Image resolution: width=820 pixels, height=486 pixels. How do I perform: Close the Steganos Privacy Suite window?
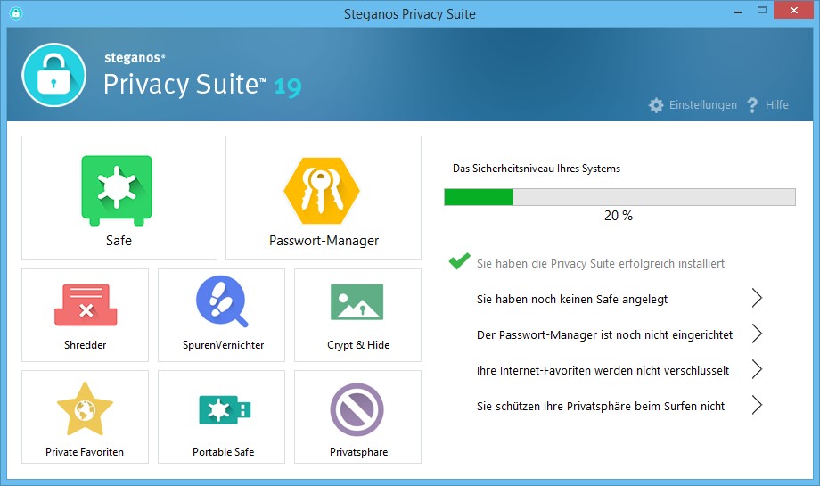(x=794, y=10)
